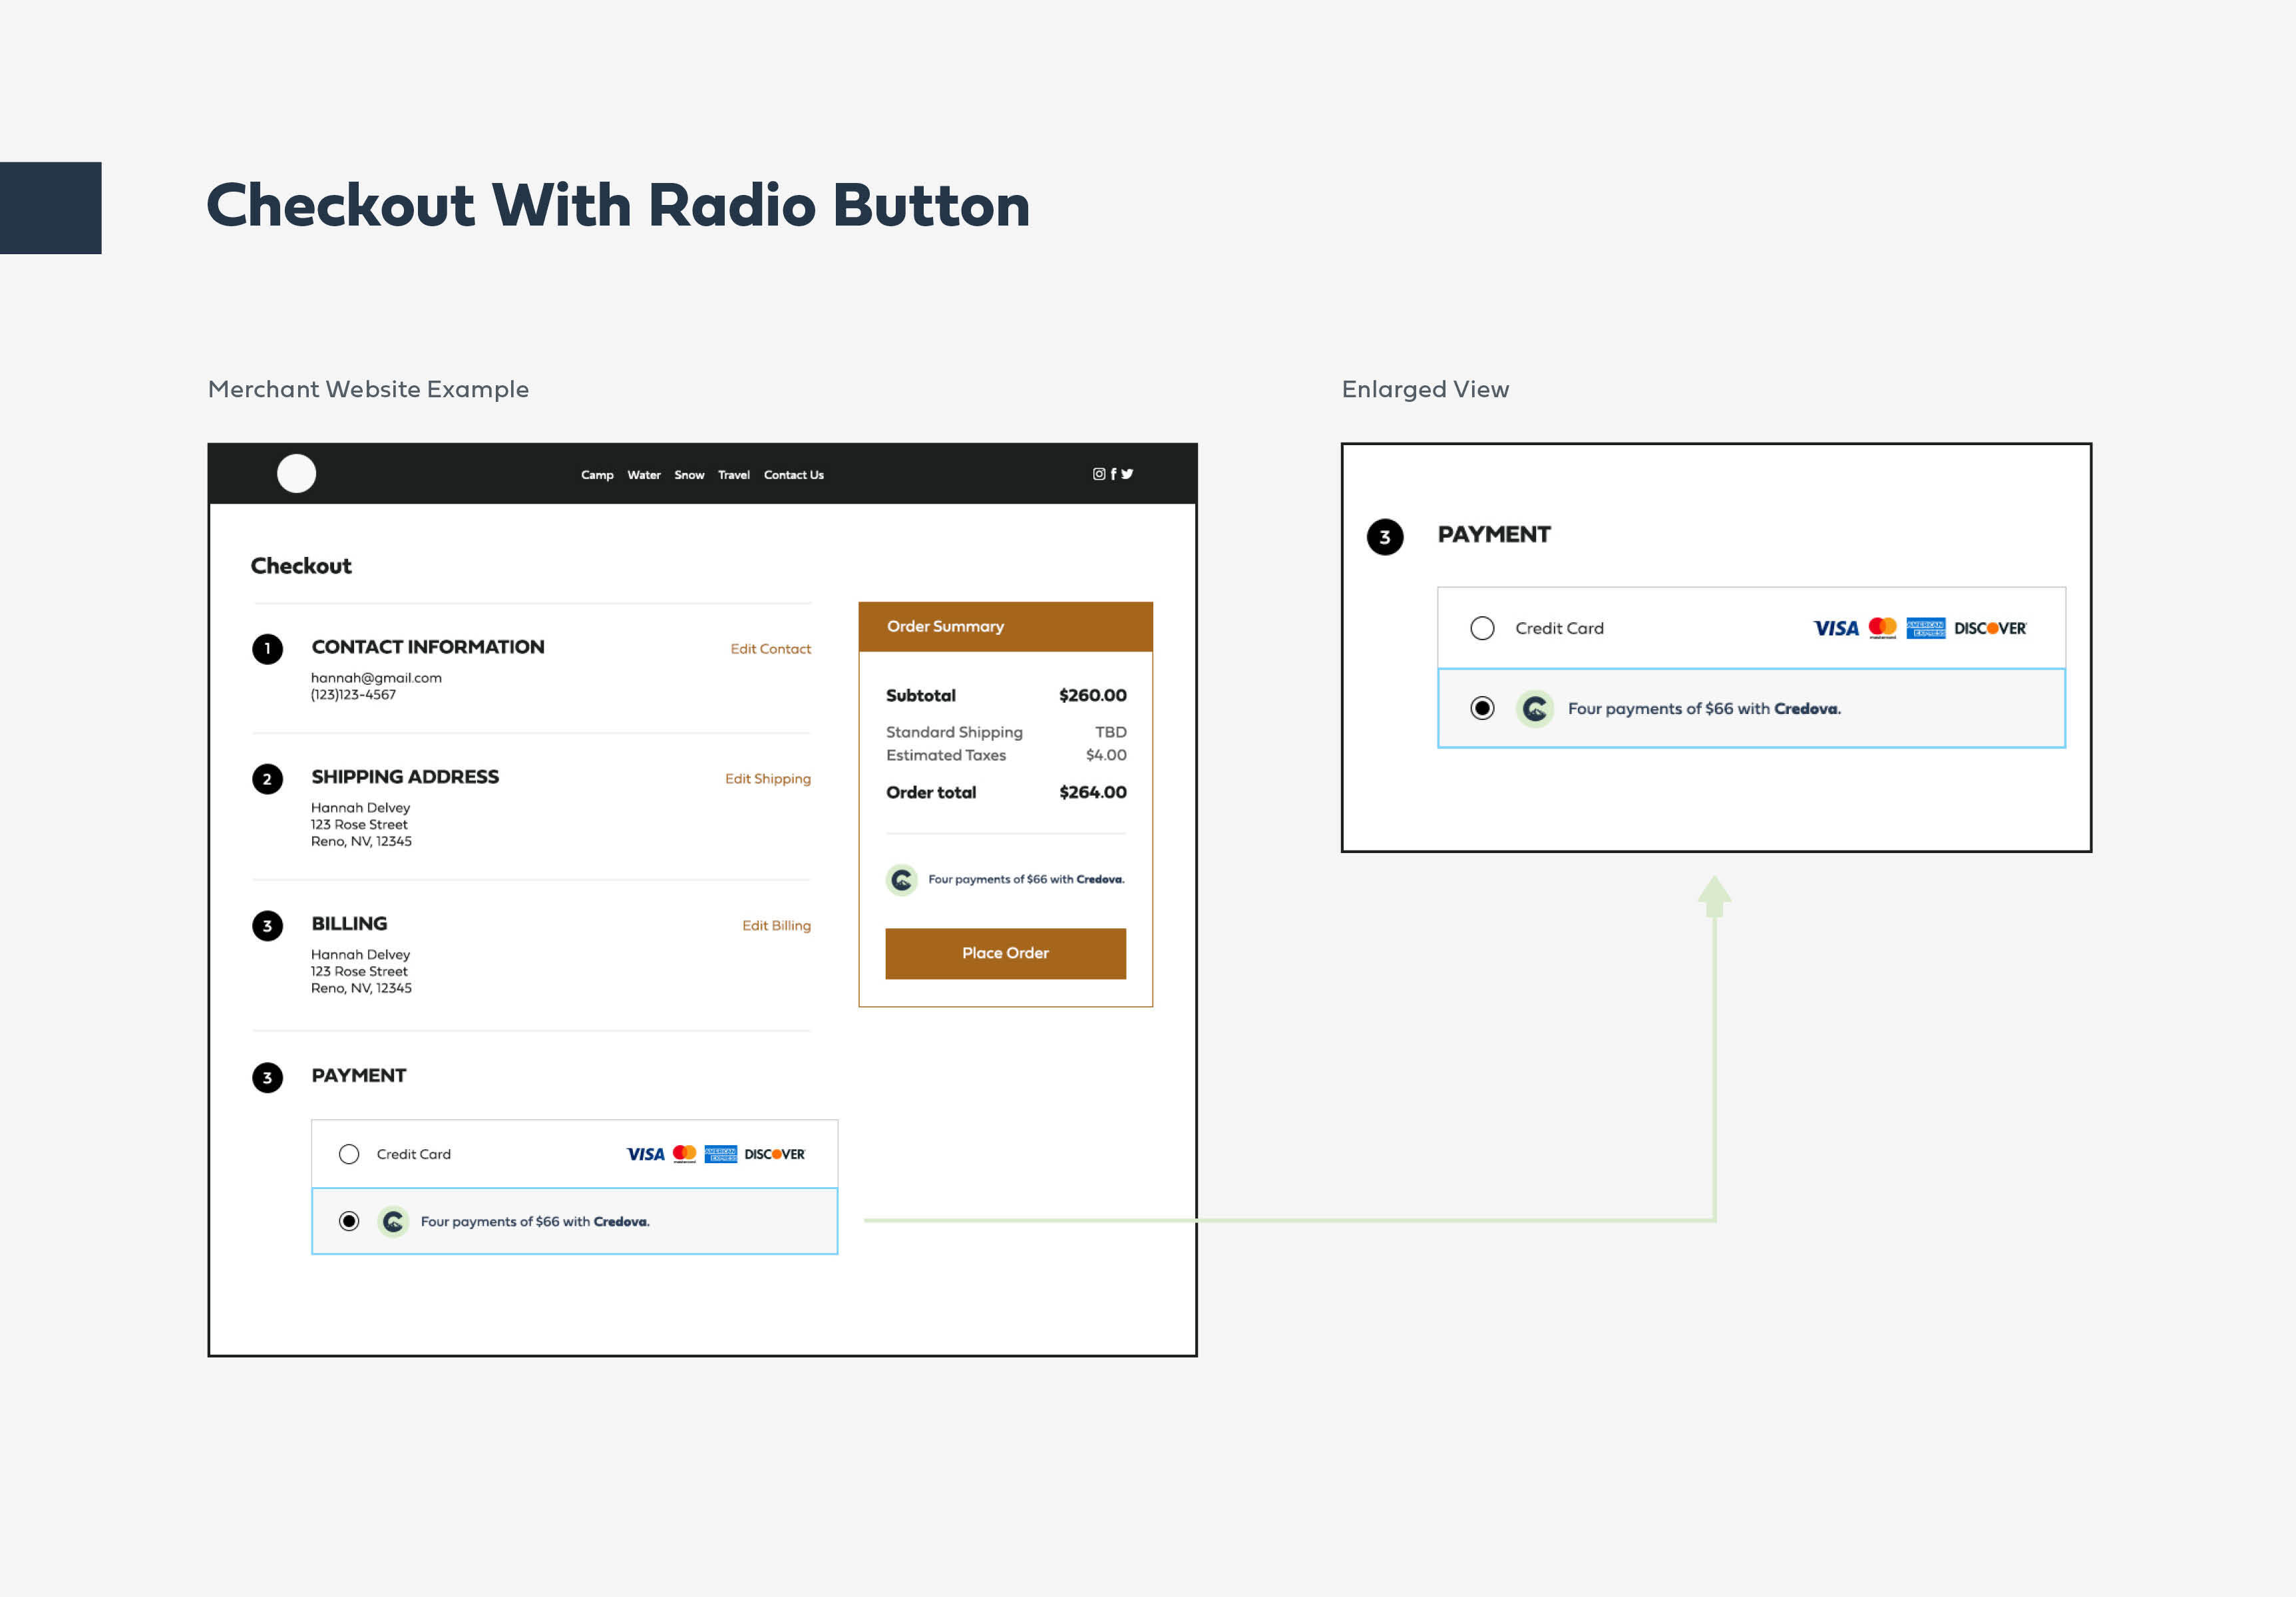Click the Order Summary header
The image size is (2296, 1597).
pyautogui.click(x=1005, y=627)
